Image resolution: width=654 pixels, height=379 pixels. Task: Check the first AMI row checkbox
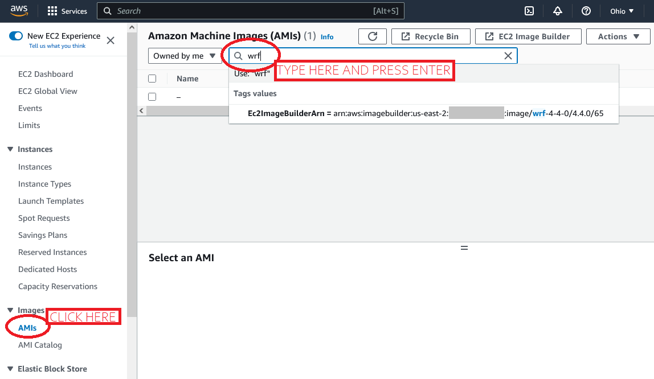(x=152, y=97)
